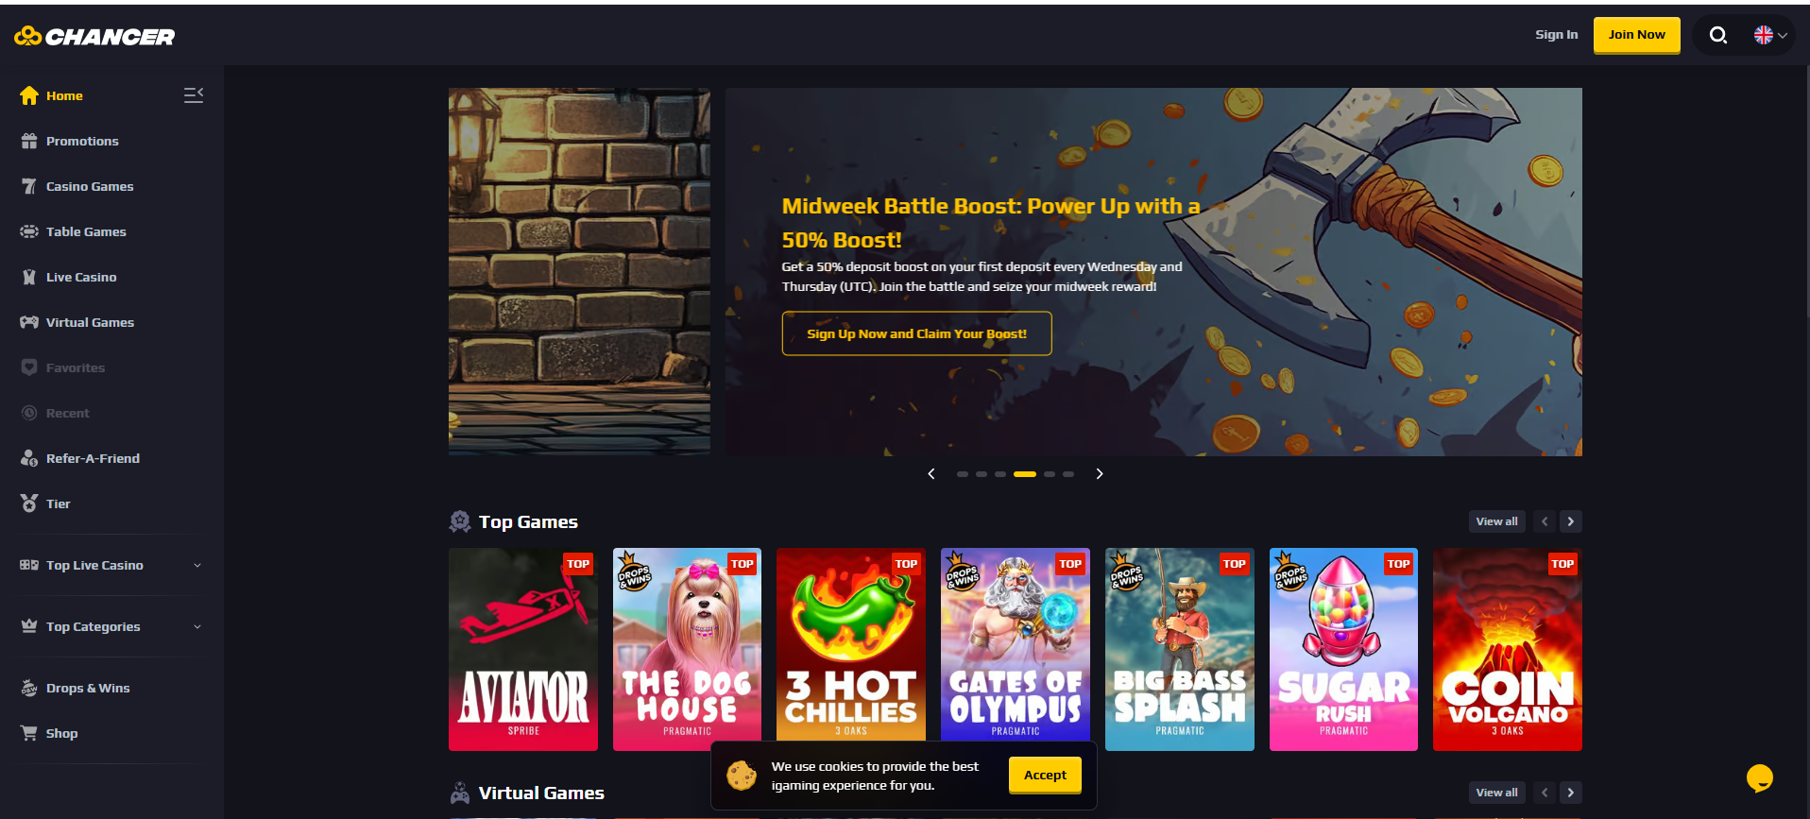
Task: Open the language flag selector
Action: [1770, 35]
